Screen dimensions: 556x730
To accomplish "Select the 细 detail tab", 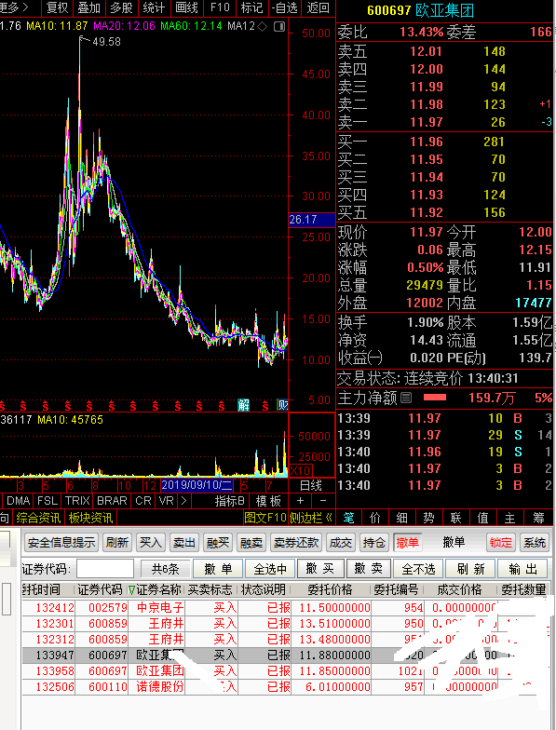I will click(x=402, y=518).
